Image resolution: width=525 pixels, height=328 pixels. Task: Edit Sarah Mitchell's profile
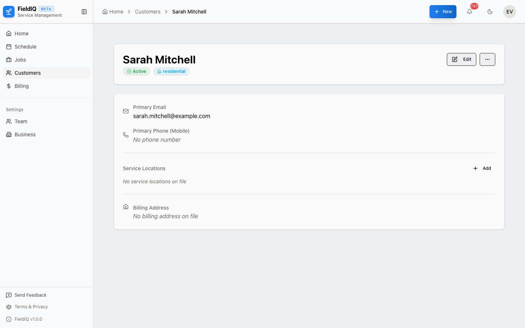click(461, 59)
